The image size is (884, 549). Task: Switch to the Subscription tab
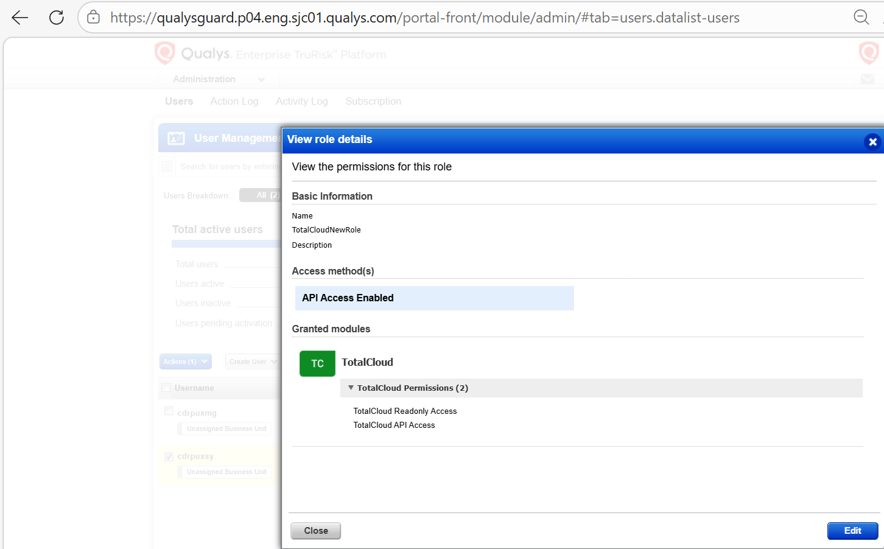tap(373, 101)
